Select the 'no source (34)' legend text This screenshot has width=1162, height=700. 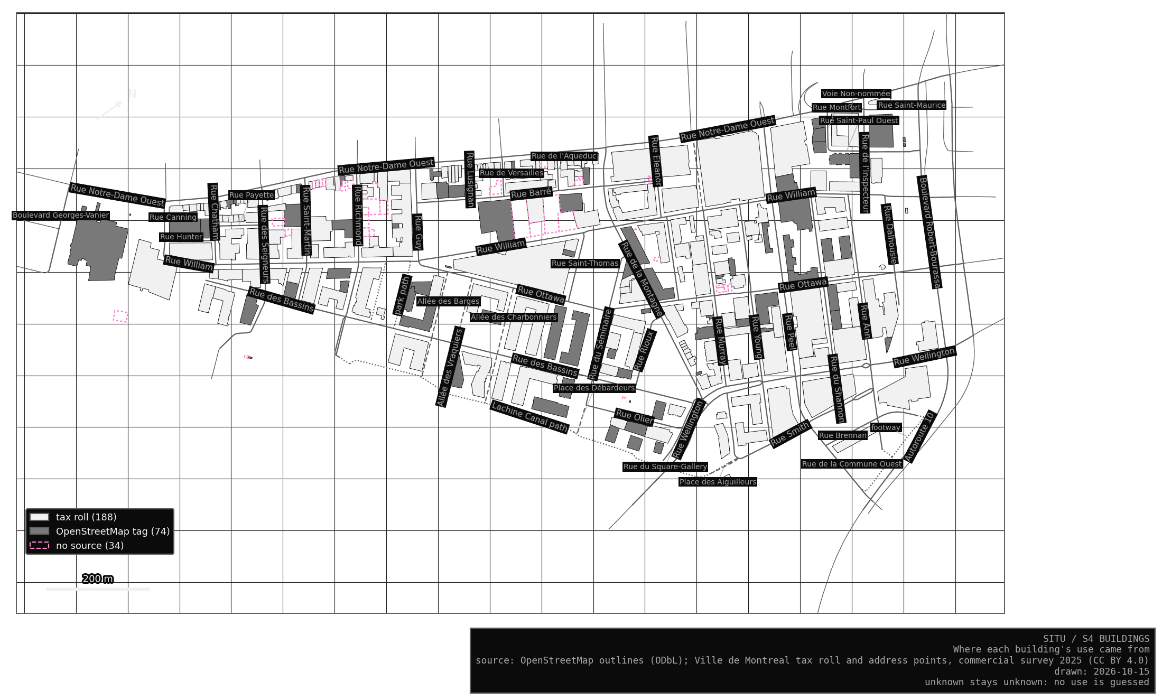[90, 546]
